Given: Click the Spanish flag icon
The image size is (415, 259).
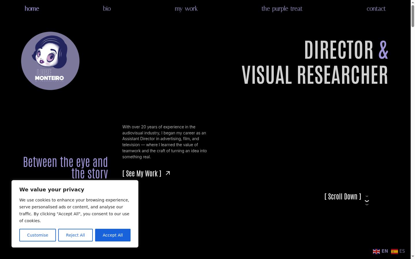Looking at the screenshot, I should 395,251.
